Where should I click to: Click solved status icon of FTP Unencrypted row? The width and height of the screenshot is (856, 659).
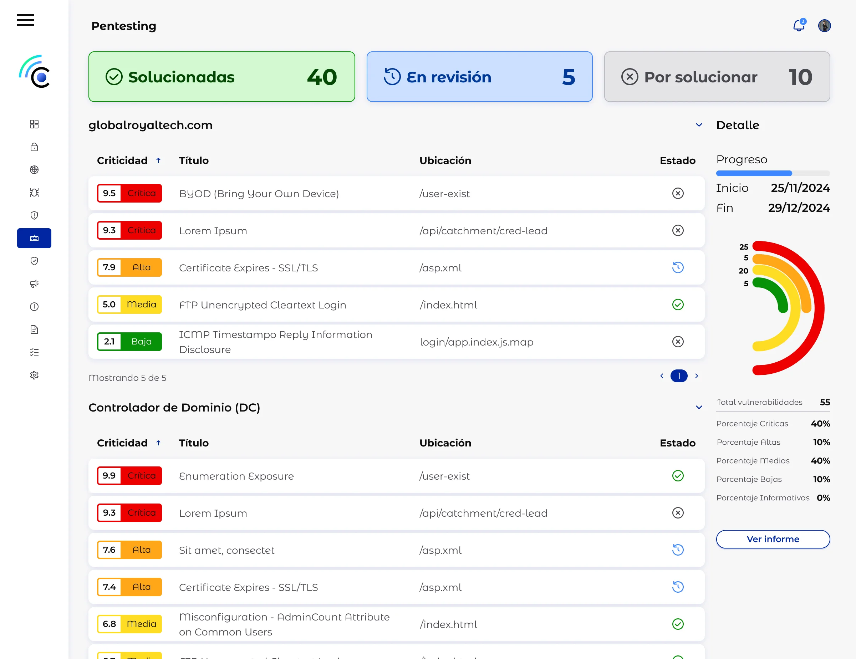click(x=678, y=305)
